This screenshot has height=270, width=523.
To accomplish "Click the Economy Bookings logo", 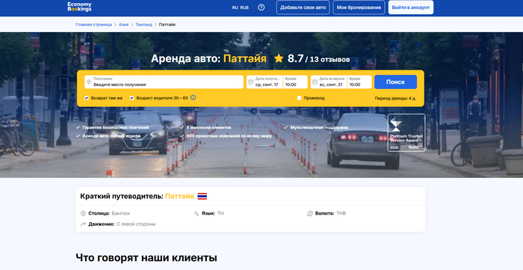I will 79,7.
